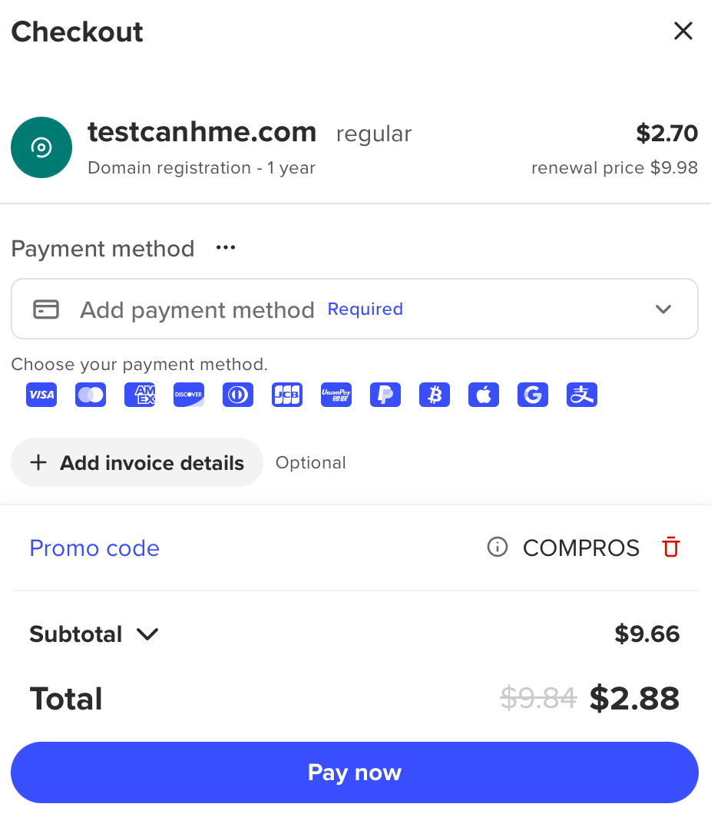Click the Alipay payment icon
The height and width of the screenshot is (817, 711).
point(582,395)
